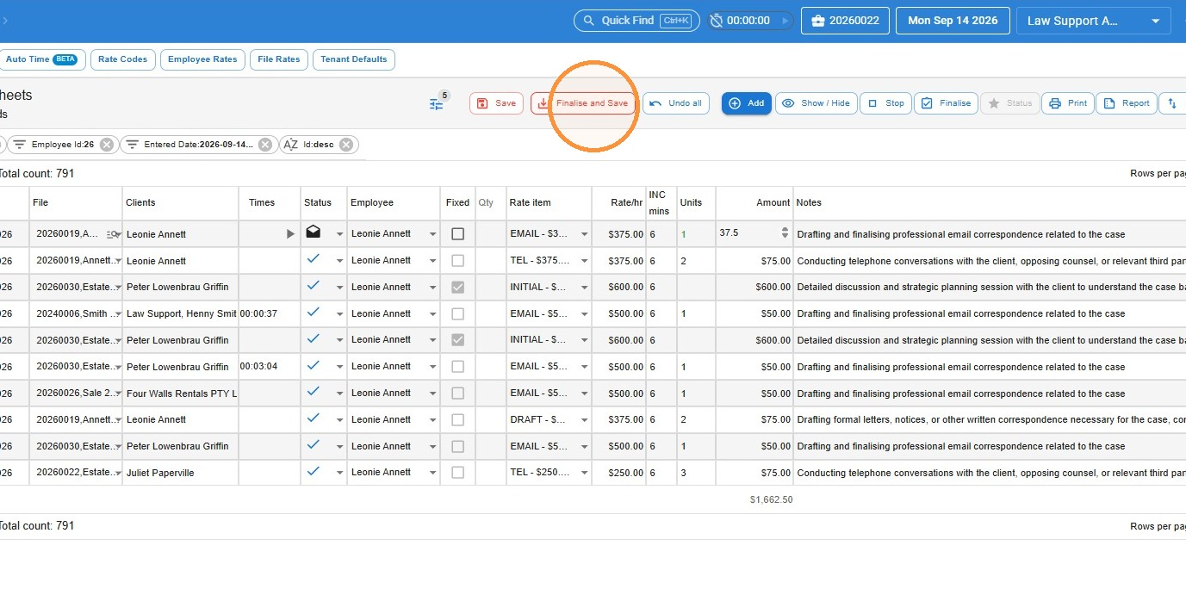
Task: Click the Employee Id filter icon
Action: tap(19, 145)
